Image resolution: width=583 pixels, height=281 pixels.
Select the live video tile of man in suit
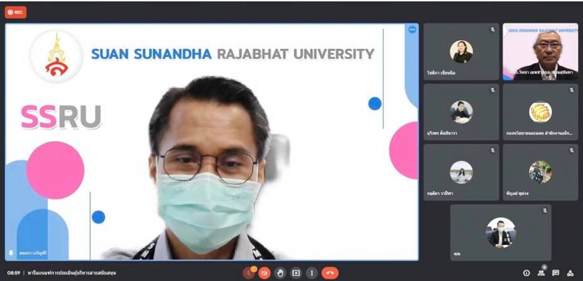pyautogui.click(x=540, y=51)
